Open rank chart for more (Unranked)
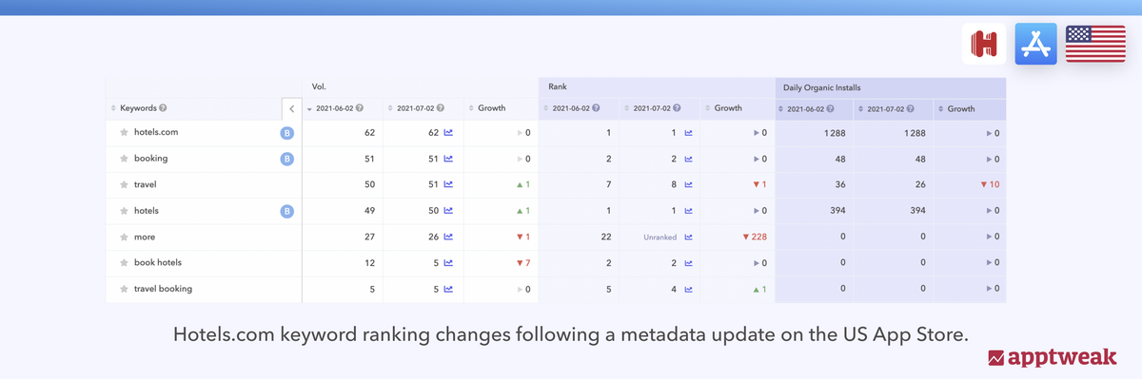The image size is (1142, 379). [x=688, y=237]
